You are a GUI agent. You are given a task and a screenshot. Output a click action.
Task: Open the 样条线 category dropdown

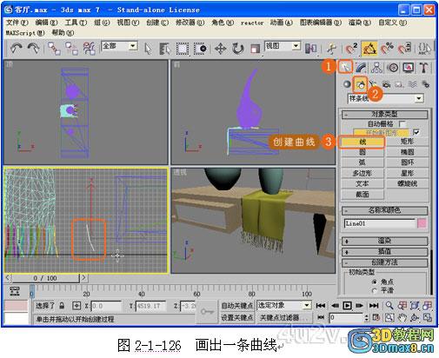(x=386, y=98)
